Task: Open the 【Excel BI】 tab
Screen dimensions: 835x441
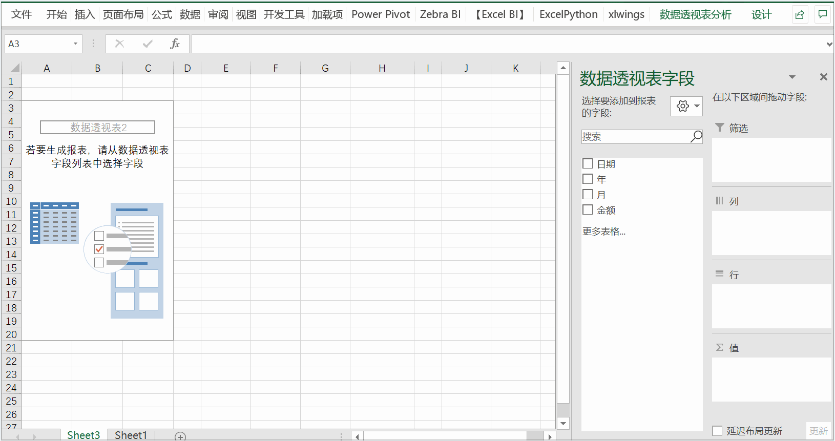Action: click(x=500, y=14)
